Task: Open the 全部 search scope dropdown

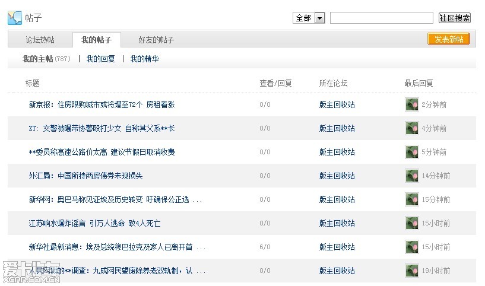Action: (x=319, y=18)
